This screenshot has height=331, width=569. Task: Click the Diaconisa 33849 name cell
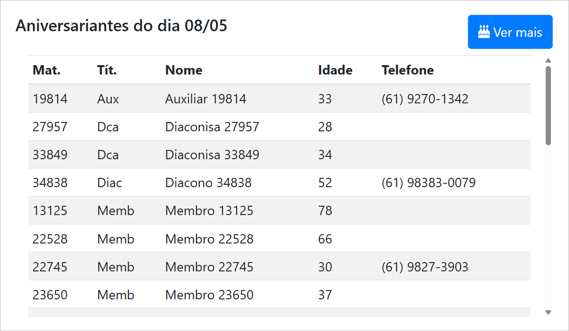[x=212, y=155]
